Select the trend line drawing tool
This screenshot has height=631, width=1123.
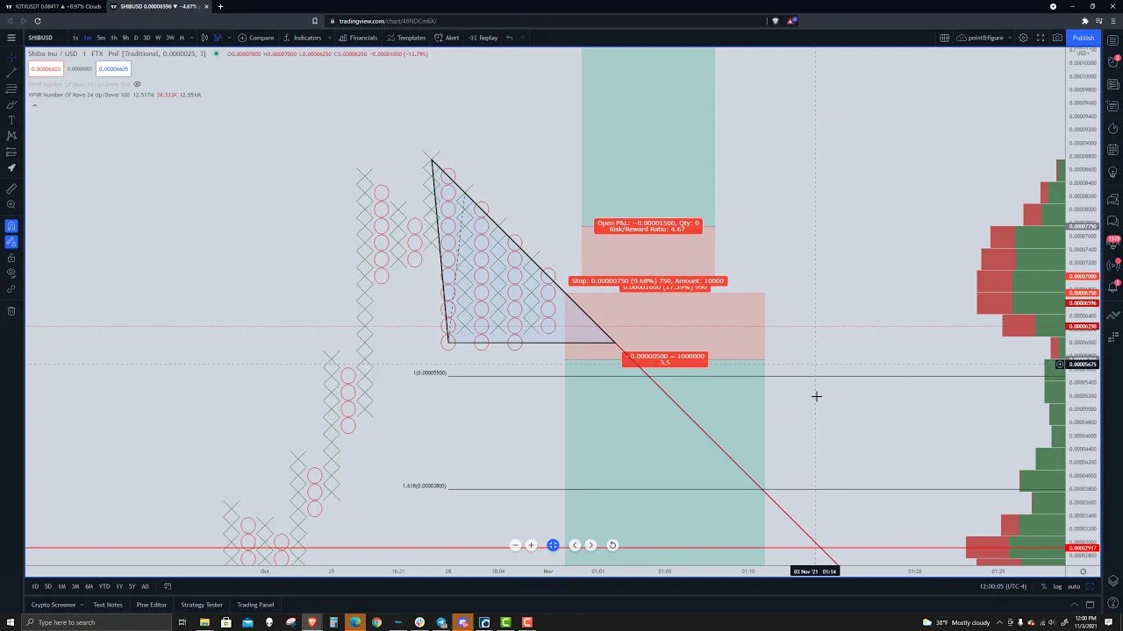pyautogui.click(x=11, y=73)
